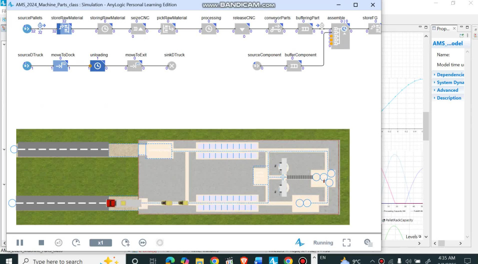Click the sinkDTruck sink block
478x264 pixels.
[x=172, y=66]
